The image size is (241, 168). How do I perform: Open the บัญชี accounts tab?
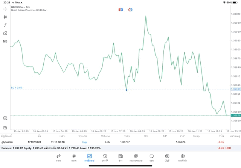tap(167, 158)
